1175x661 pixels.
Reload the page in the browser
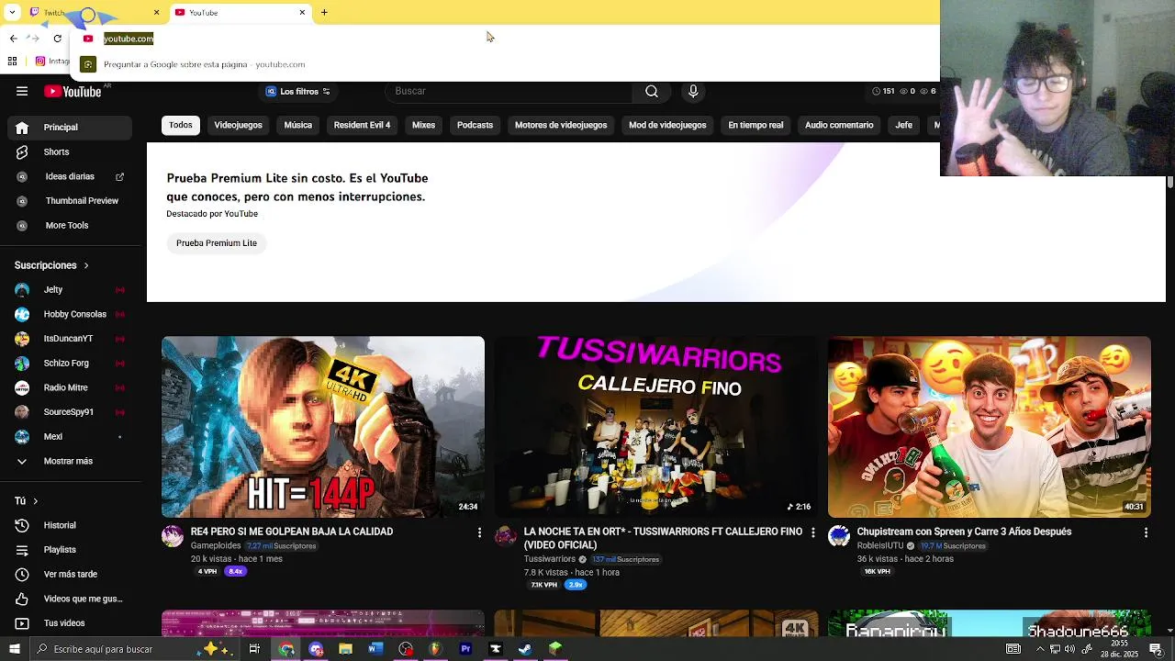[57, 38]
